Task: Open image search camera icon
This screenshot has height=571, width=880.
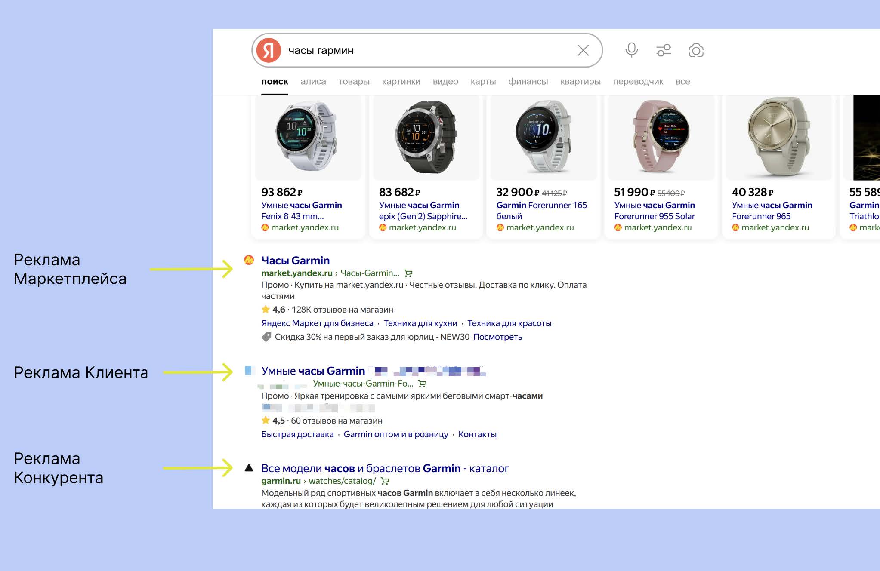Action: pyautogui.click(x=696, y=50)
